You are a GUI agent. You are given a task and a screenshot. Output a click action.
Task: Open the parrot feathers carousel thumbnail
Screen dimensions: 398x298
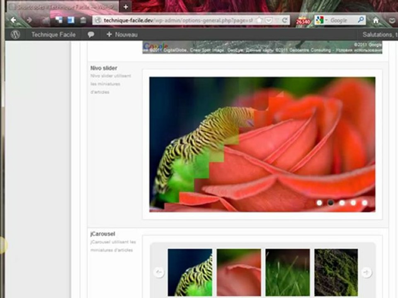pos(190,272)
